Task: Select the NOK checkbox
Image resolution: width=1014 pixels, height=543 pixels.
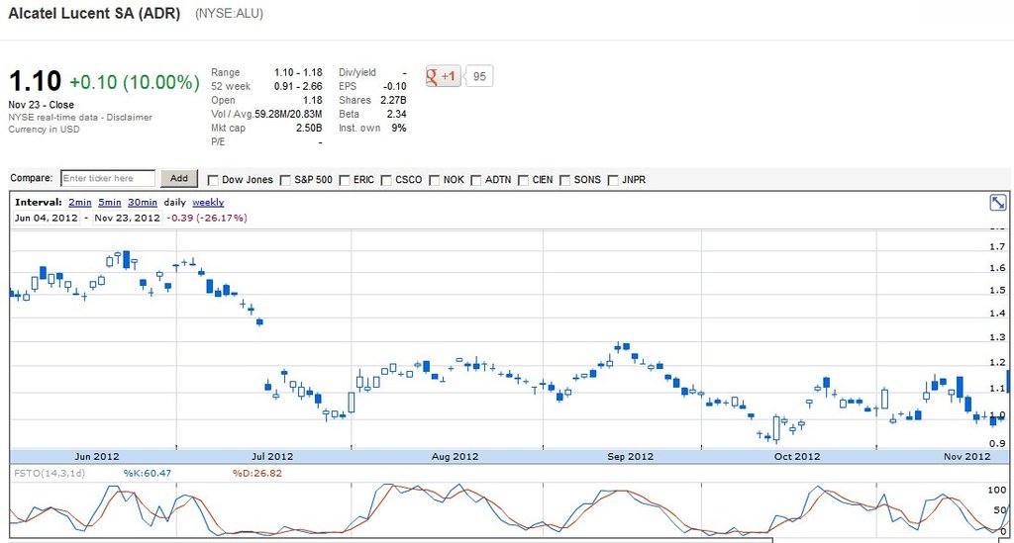Action: pos(435,180)
